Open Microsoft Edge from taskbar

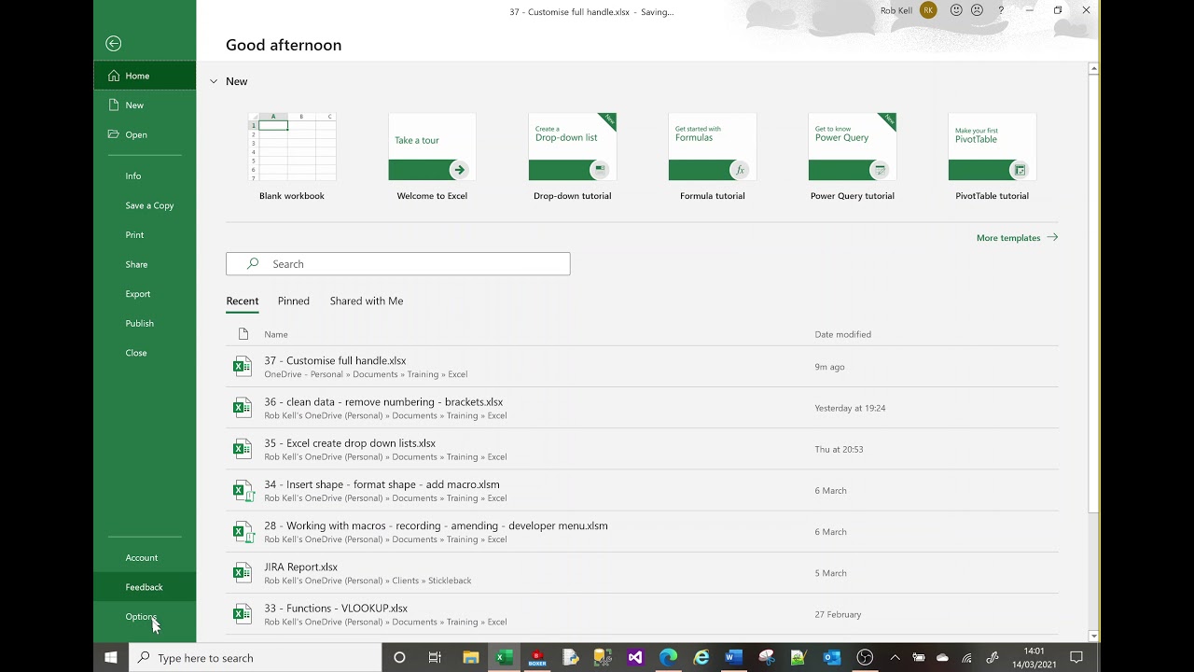point(668,657)
